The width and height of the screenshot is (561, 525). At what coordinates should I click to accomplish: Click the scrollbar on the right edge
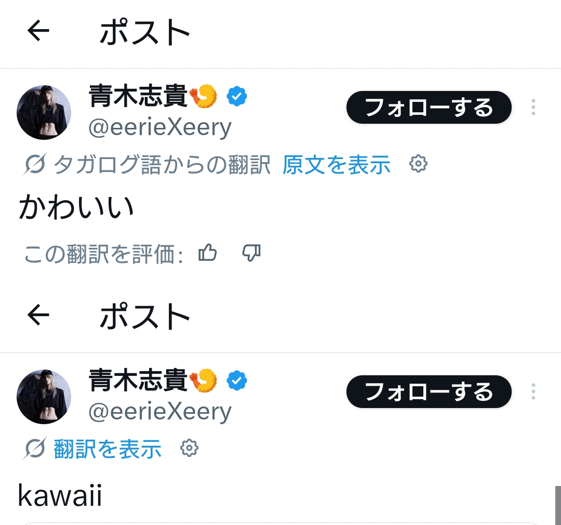tap(558, 505)
